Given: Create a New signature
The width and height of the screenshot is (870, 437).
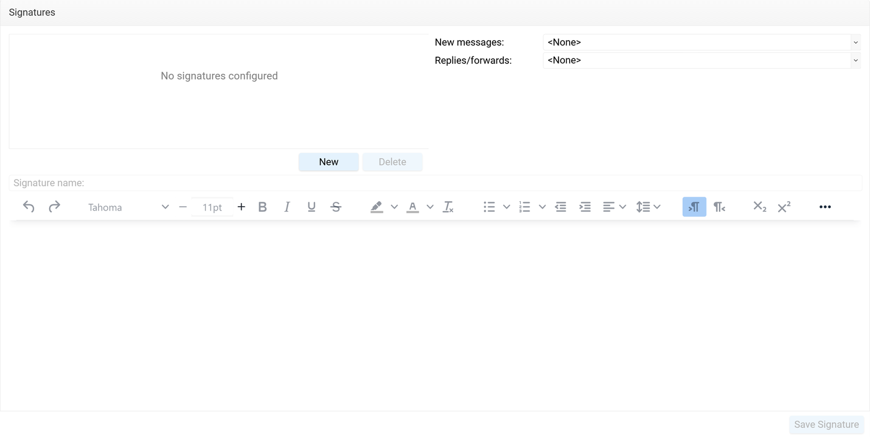Looking at the screenshot, I should (x=329, y=162).
